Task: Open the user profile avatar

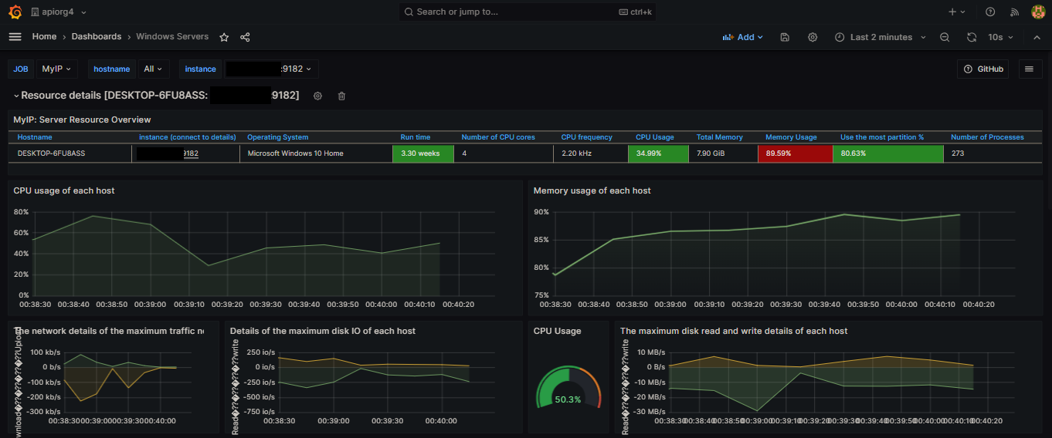Action: [x=1038, y=12]
